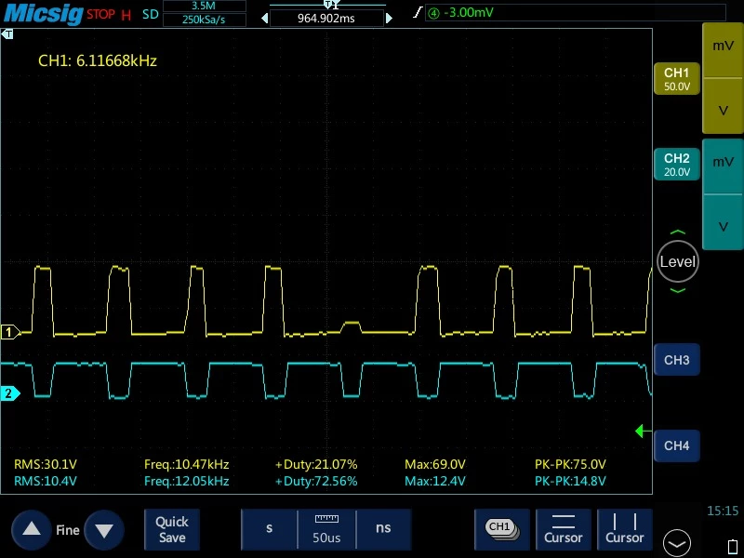
Task: Tap the green trigger level arrow marker
Action: (643, 432)
